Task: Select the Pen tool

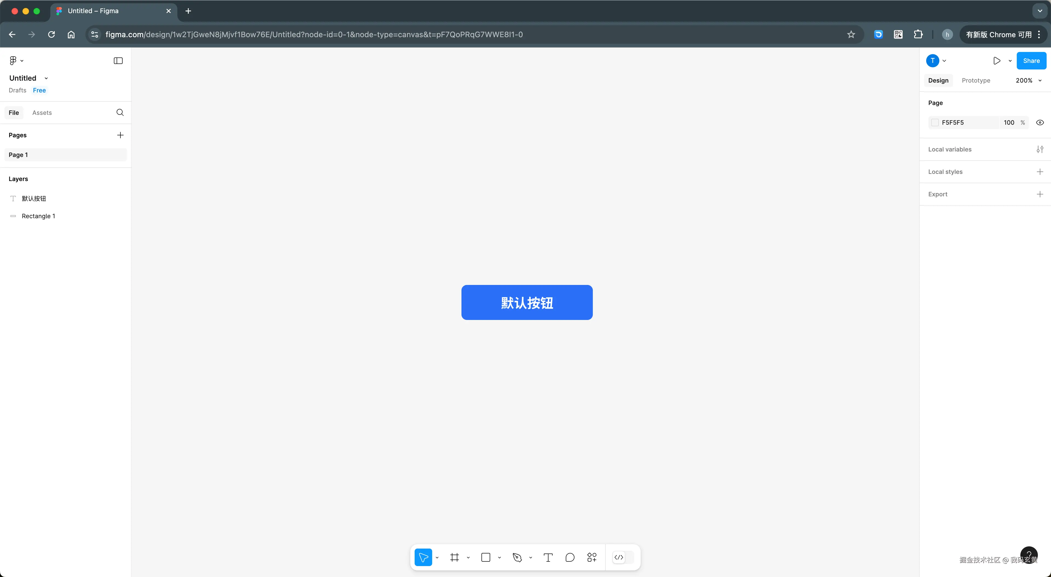Action: click(x=517, y=557)
